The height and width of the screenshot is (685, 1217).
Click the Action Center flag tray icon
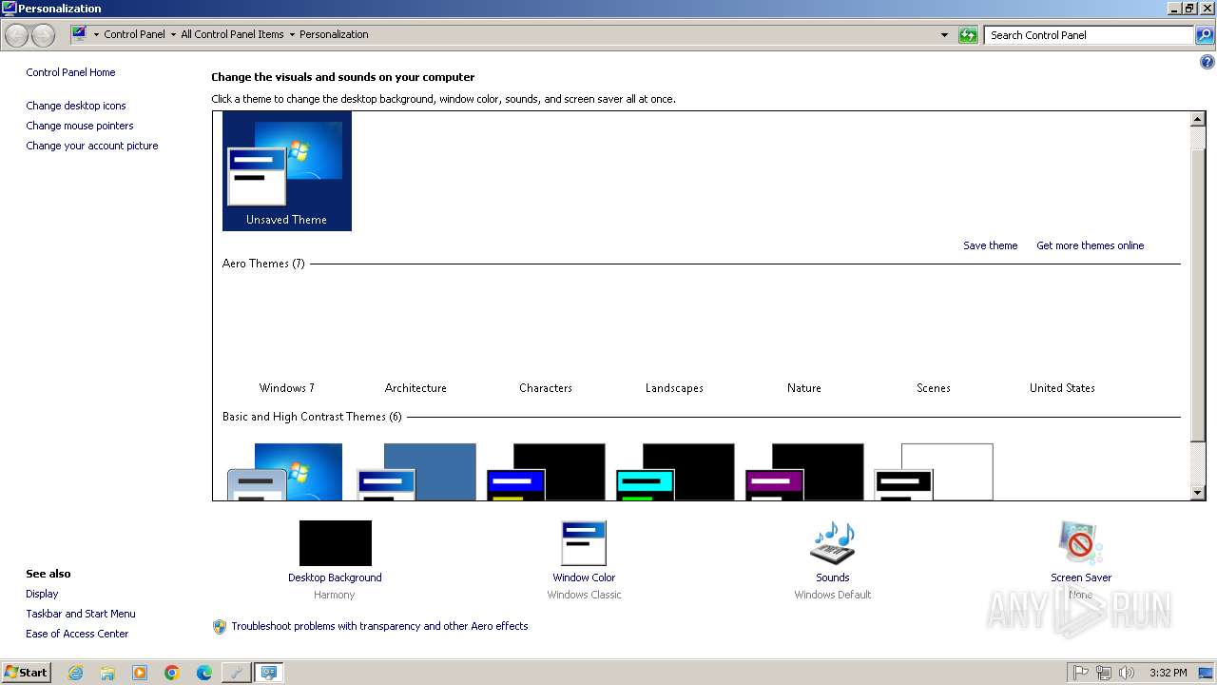pyautogui.click(x=1081, y=673)
